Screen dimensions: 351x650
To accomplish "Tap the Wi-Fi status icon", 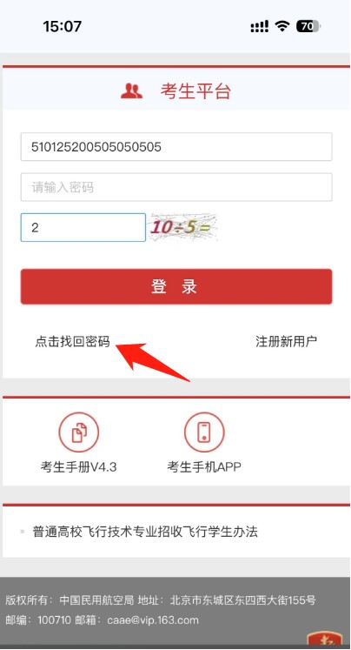I will pos(282,26).
